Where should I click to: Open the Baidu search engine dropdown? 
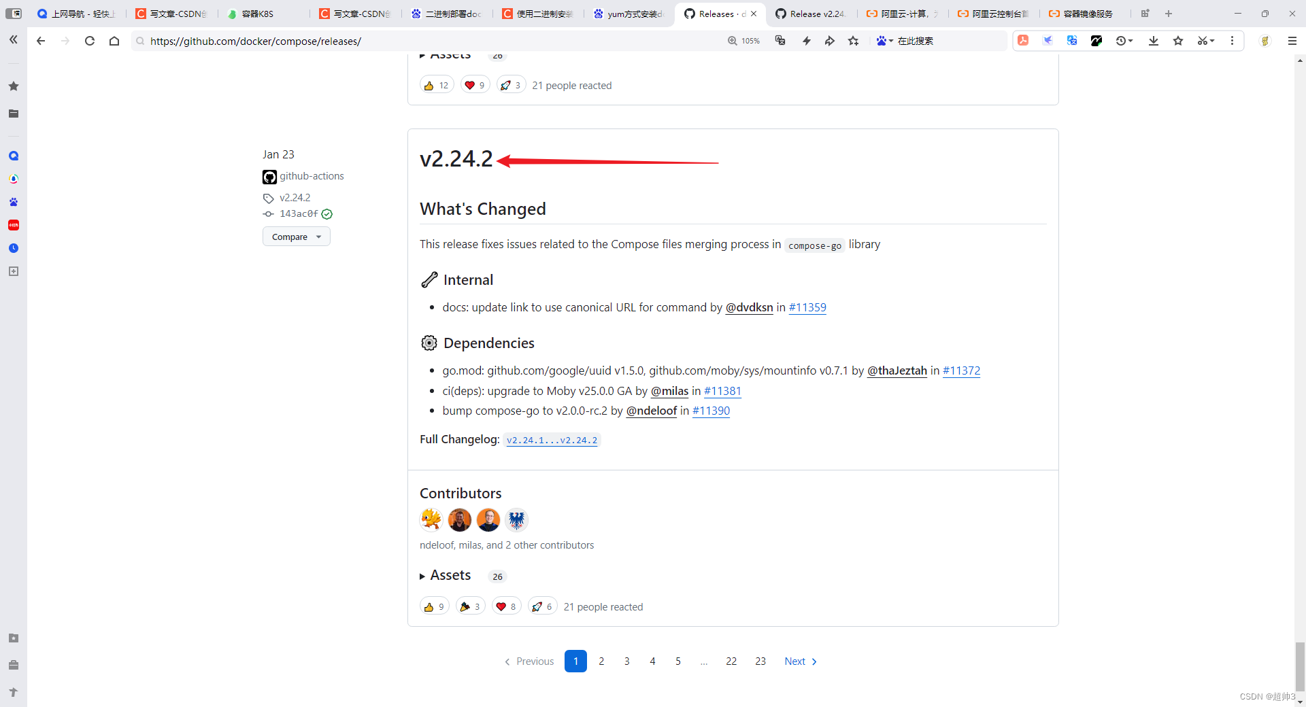[x=884, y=41]
